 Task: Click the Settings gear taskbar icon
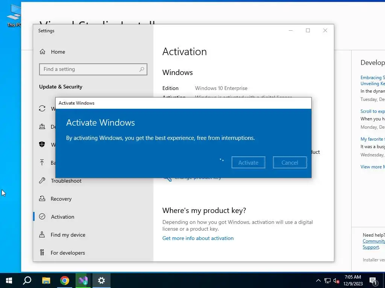(102, 280)
